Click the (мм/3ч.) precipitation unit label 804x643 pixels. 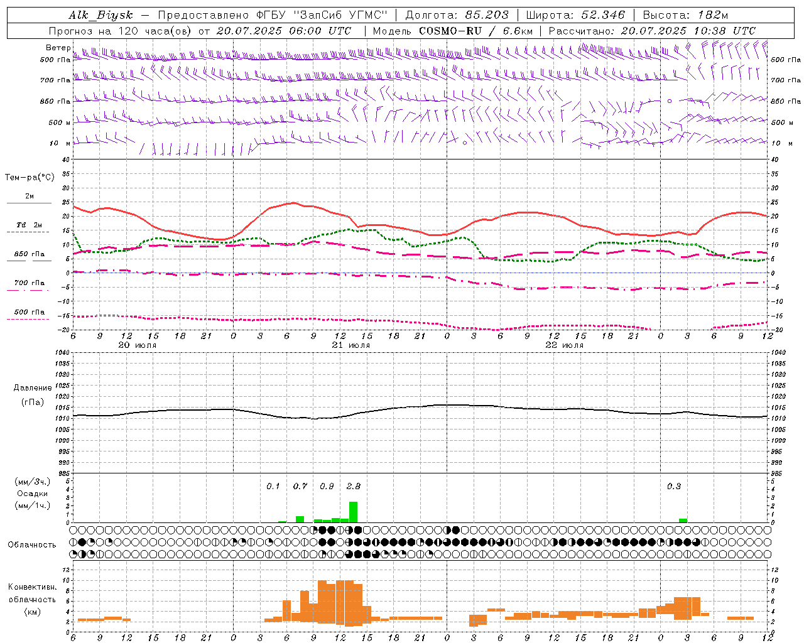click(33, 482)
